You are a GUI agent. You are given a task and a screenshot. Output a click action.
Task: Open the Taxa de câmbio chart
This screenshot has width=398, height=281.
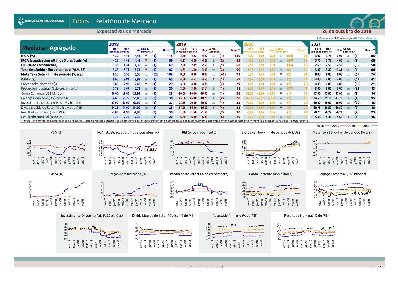click(x=271, y=150)
